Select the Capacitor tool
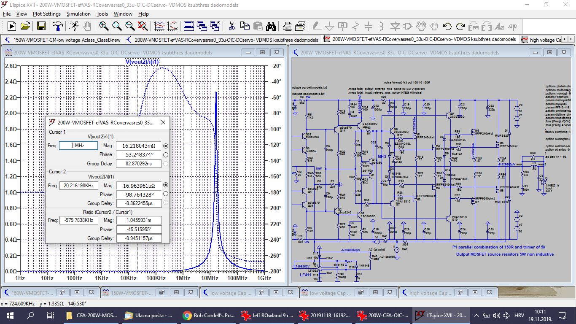 [x=369, y=26]
